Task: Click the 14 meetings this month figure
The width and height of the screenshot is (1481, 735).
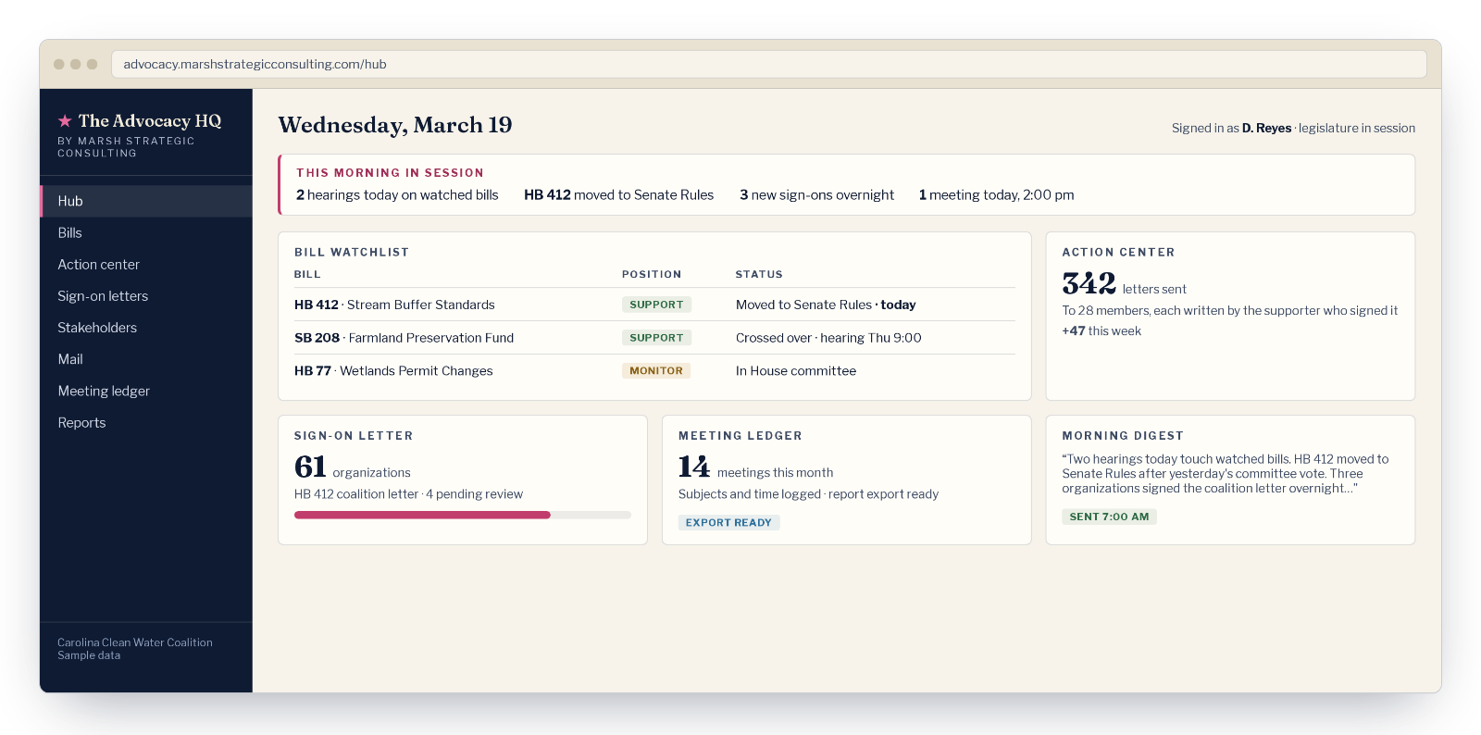Action: point(755,467)
